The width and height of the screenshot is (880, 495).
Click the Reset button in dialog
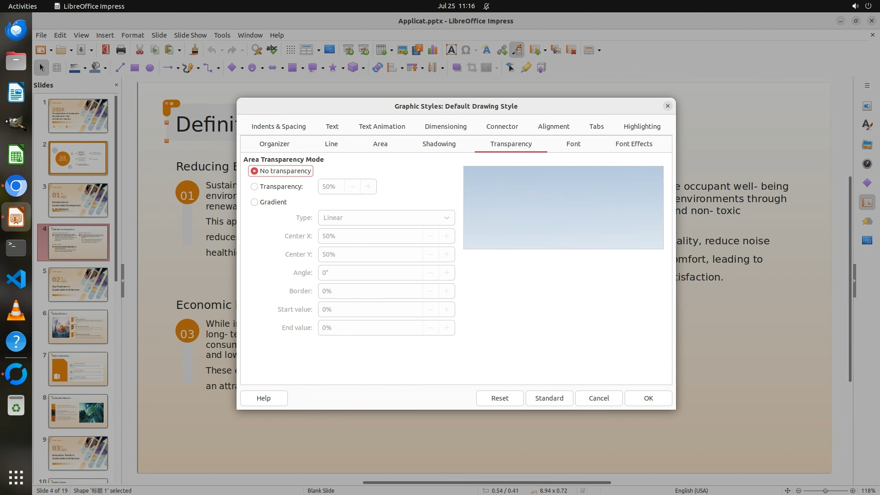point(500,398)
